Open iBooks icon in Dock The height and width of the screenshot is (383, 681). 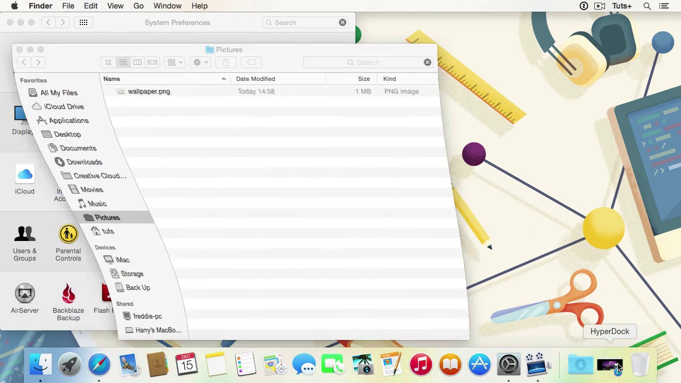point(450,365)
